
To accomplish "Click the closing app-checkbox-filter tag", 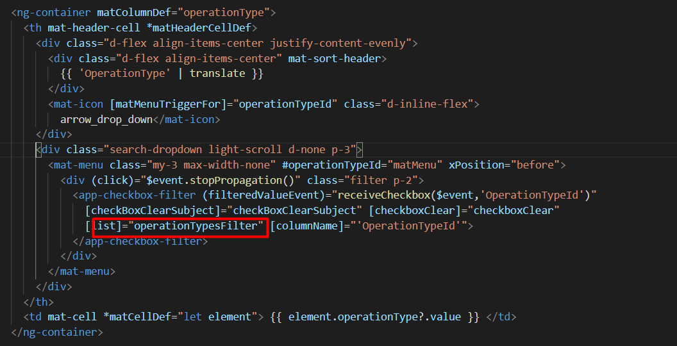I will [140, 241].
